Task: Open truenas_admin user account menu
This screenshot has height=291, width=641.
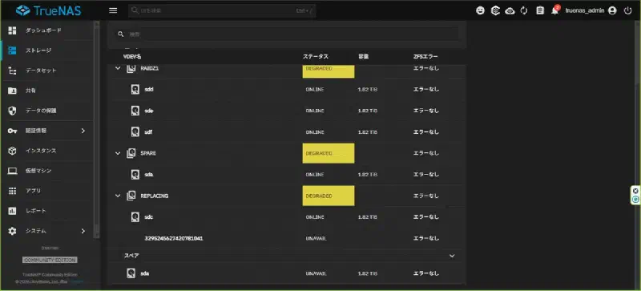Action: [591, 11]
